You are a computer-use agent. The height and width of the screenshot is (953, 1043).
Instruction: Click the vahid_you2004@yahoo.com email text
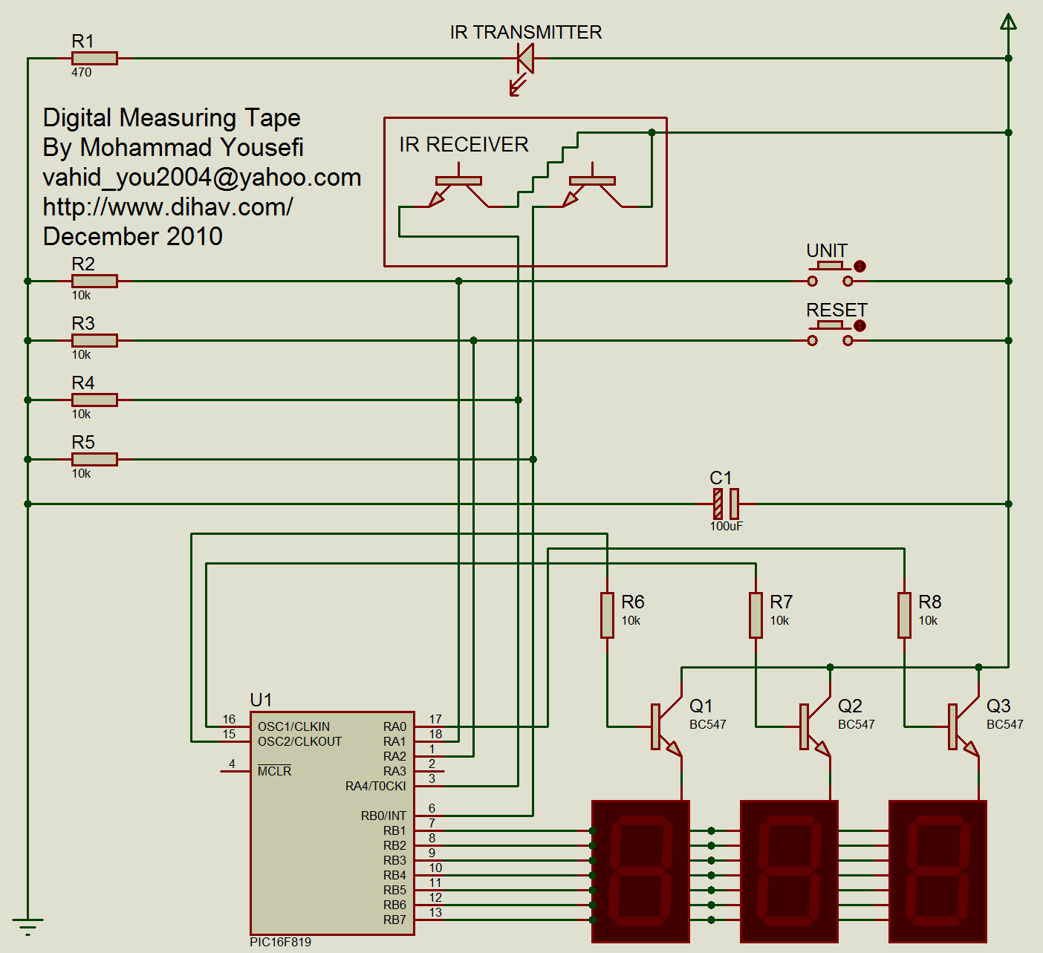pos(202,178)
